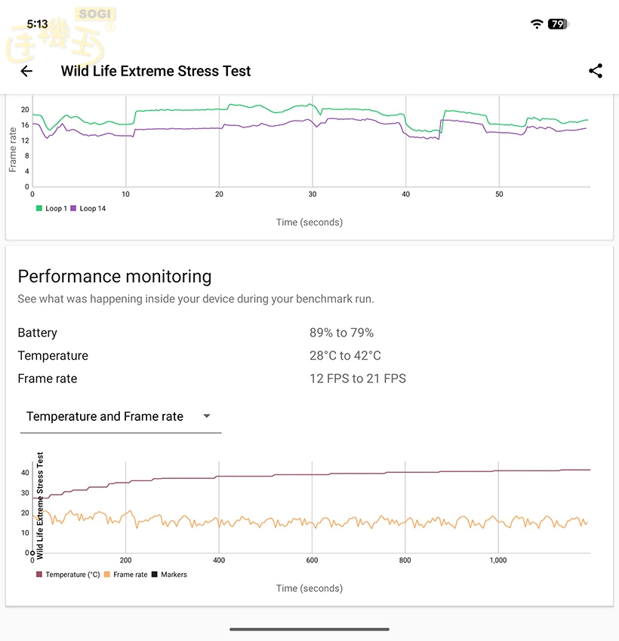Viewport: 619px width, 641px height.
Task: Tap the share icon
Action: click(x=596, y=71)
